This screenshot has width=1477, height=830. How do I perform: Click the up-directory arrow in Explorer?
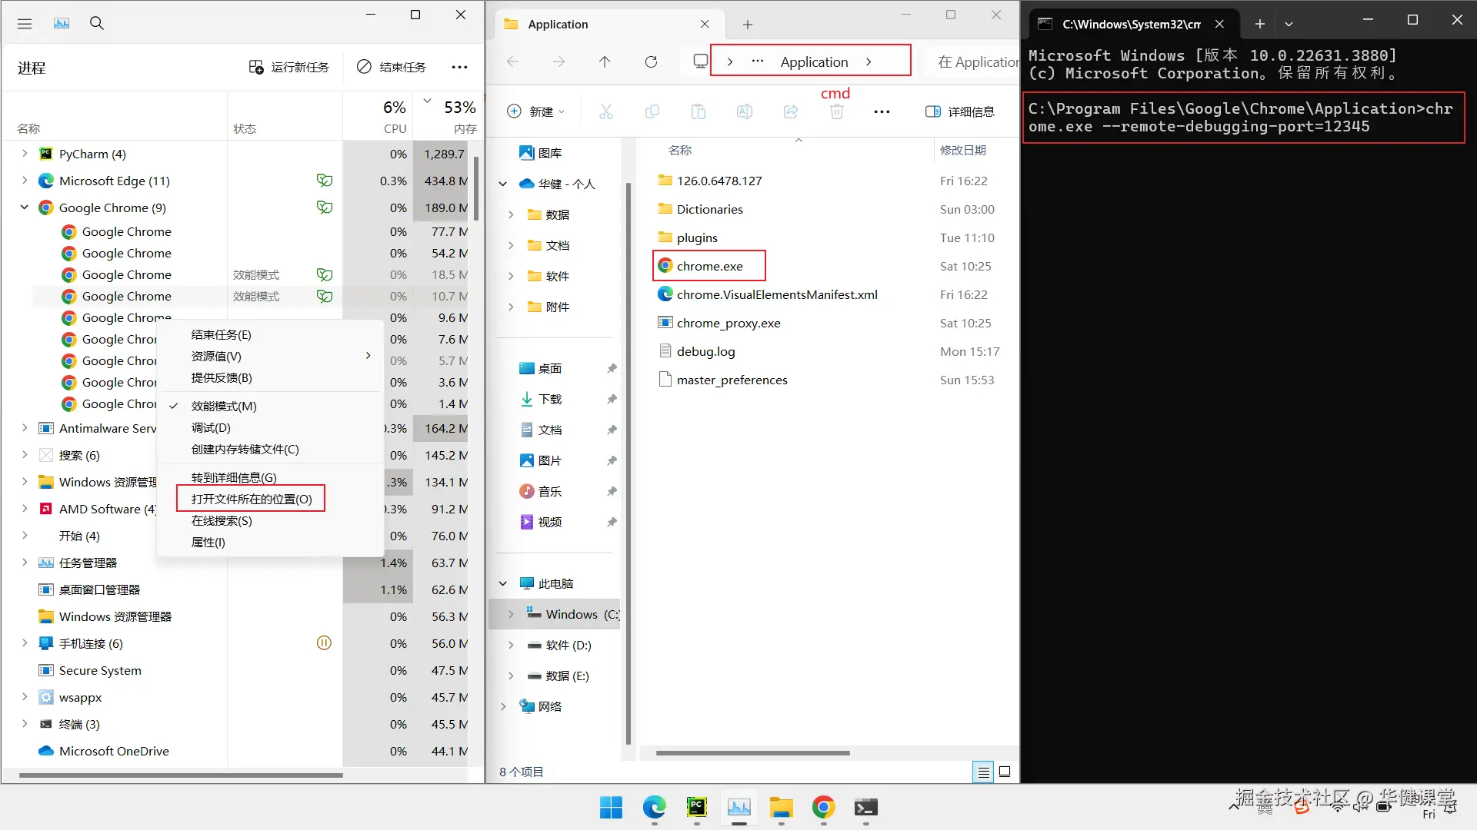[x=605, y=61]
